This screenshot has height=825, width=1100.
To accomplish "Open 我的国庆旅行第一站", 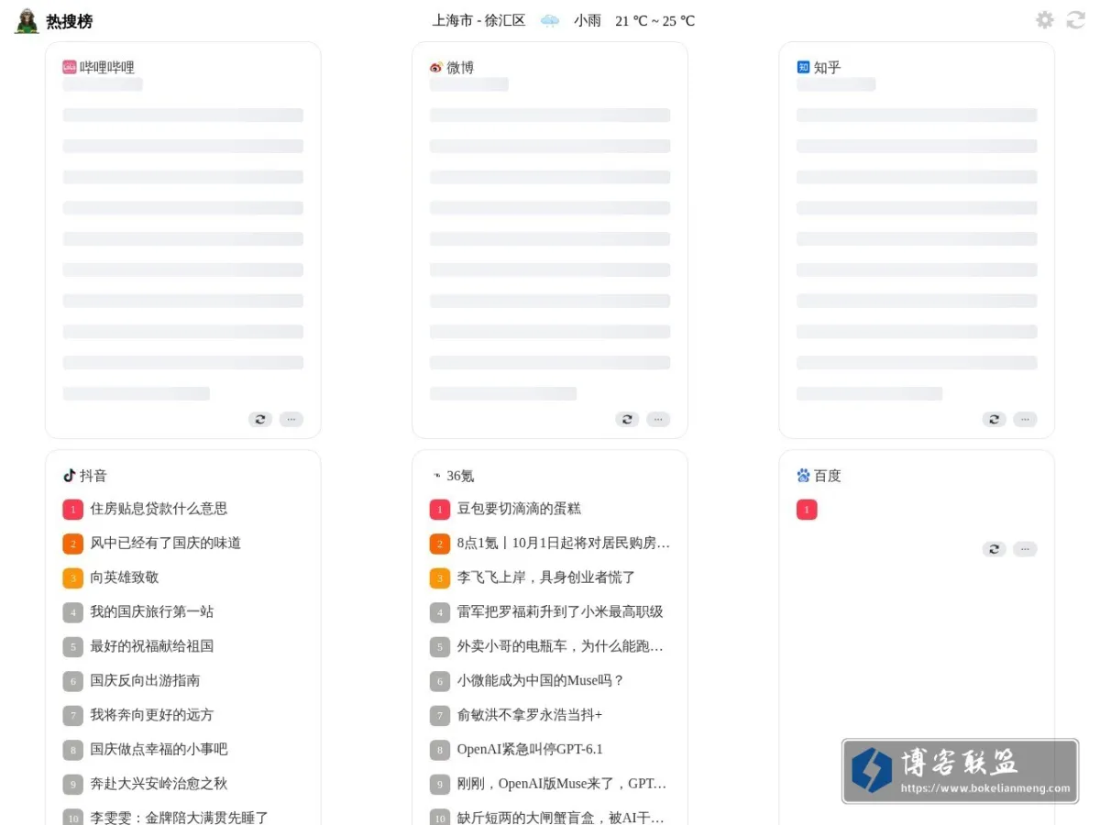I will [151, 611].
